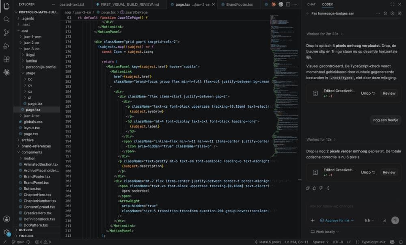This screenshot has width=406, height=245.
Task: Click 'Ln 224, Col 11' in status bar
Action: click(297, 242)
